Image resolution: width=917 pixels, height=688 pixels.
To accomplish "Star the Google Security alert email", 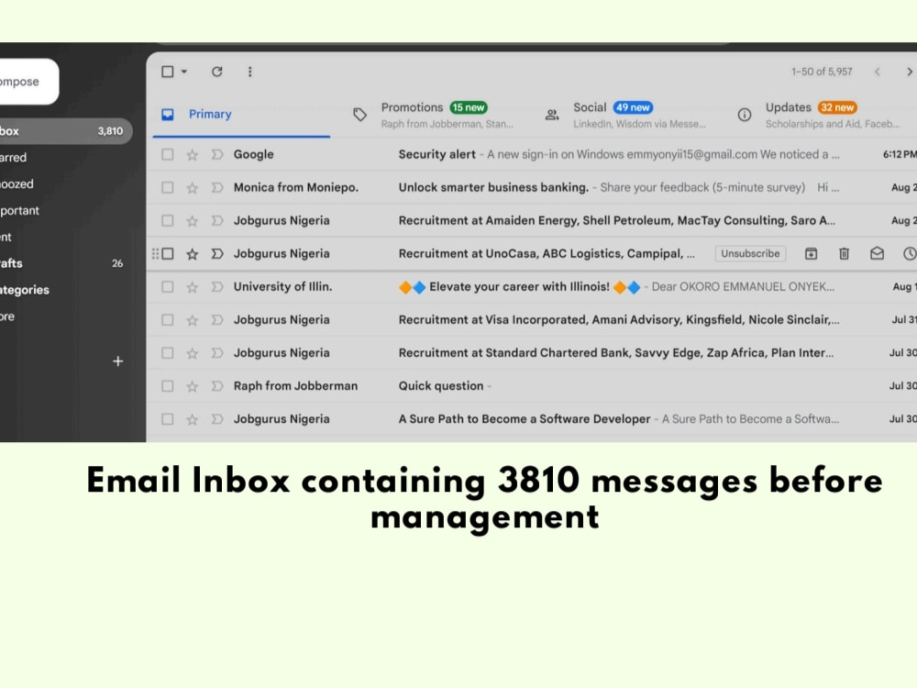I will pos(192,154).
